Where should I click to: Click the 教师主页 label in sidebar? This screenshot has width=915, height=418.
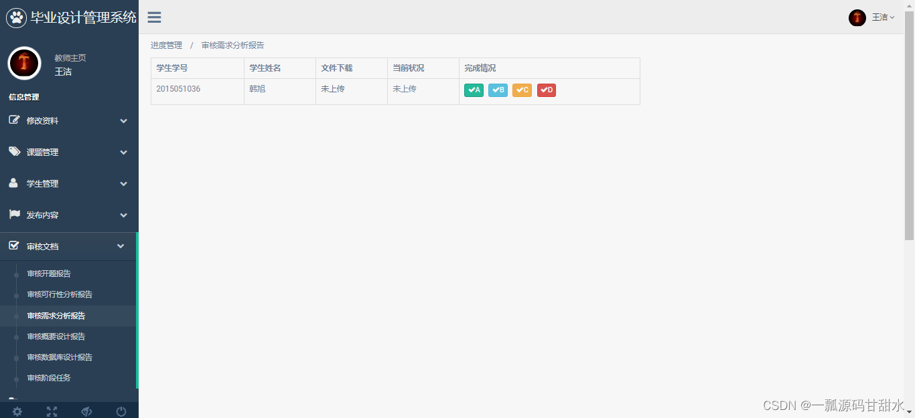tap(70, 58)
